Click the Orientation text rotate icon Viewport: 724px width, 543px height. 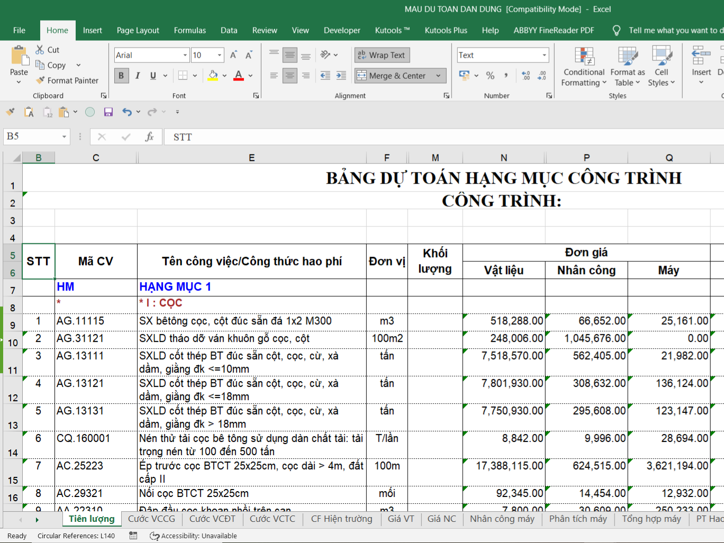pyautogui.click(x=325, y=55)
